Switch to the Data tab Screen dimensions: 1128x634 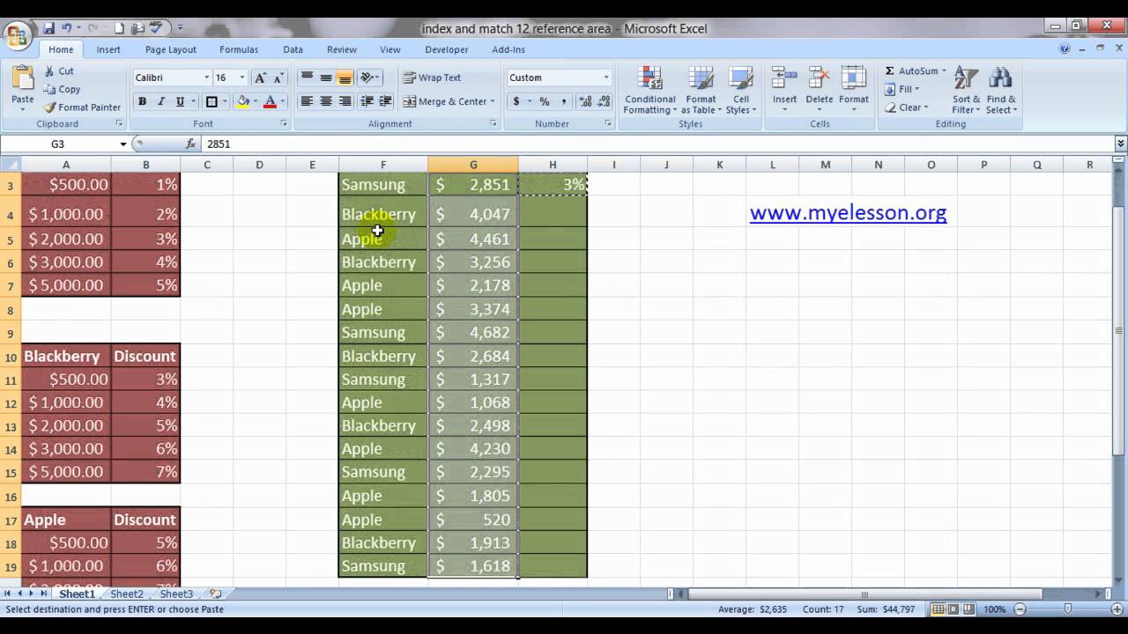(293, 49)
